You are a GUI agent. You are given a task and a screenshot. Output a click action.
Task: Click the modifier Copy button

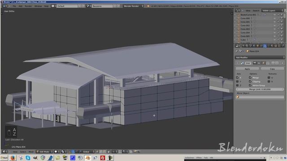272,69
